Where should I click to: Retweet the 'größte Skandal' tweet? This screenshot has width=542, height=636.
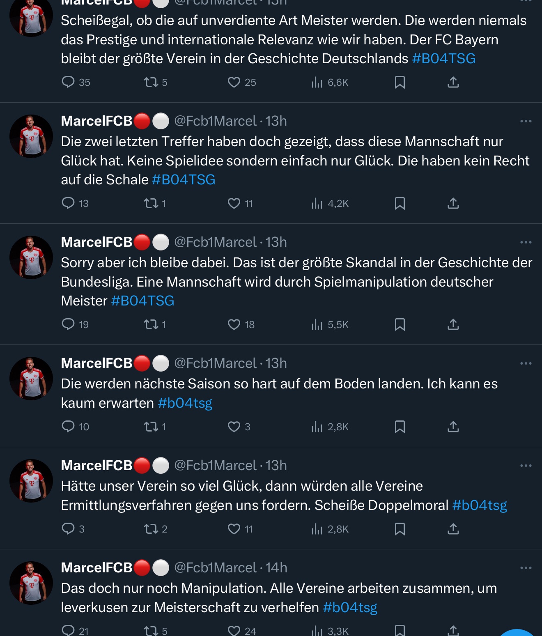pos(151,325)
